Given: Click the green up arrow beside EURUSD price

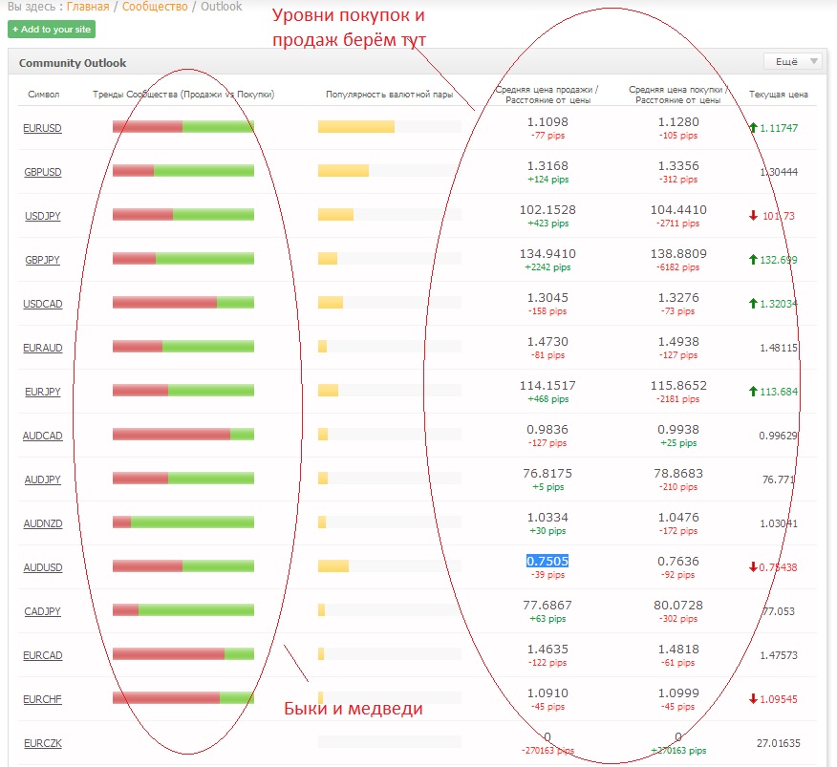Looking at the screenshot, I should [x=753, y=128].
